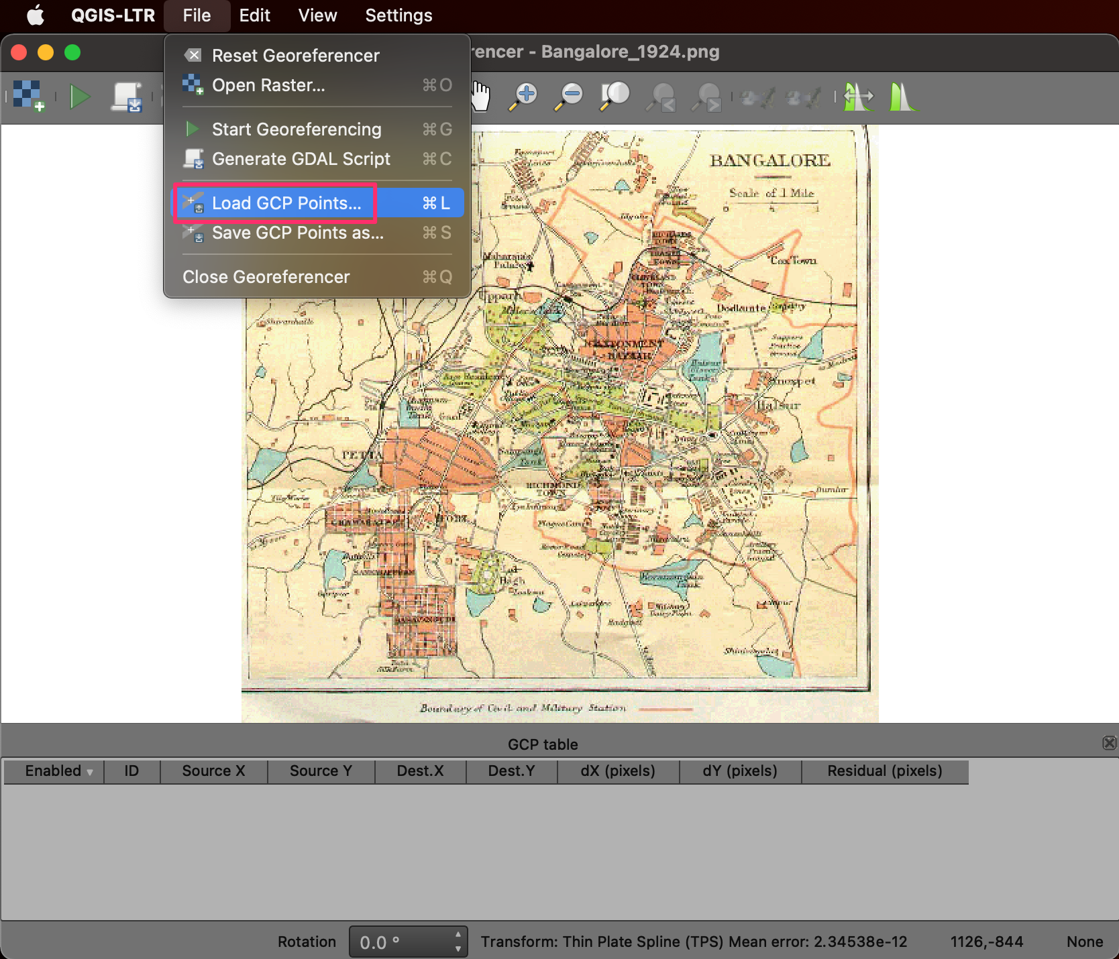Viewport: 1119px width, 959px height.
Task: Click the ID column header
Action: coord(131,771)
